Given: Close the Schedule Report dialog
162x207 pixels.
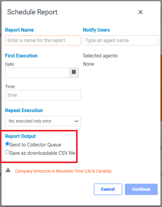Looking at the screenshot, I should [140, 12].
